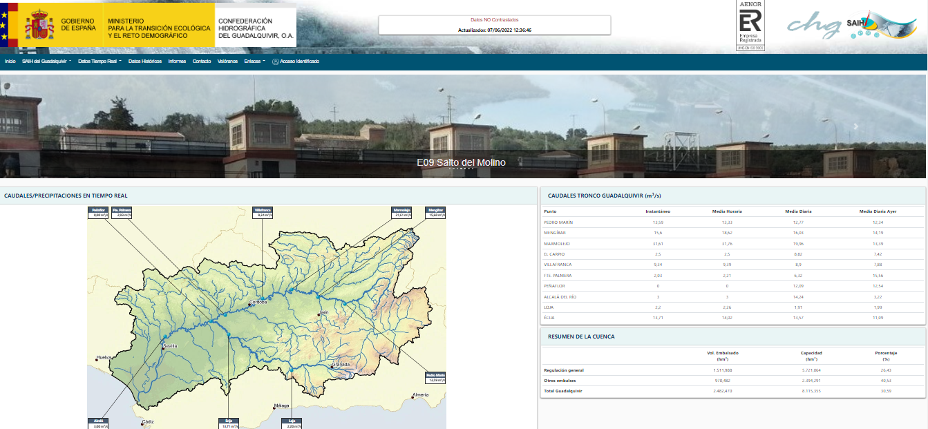Click the ALCALÁ DEL RÍO point link
Image resolution: width=928 pixels, height=429 pixels.
(x=560, y=296)
